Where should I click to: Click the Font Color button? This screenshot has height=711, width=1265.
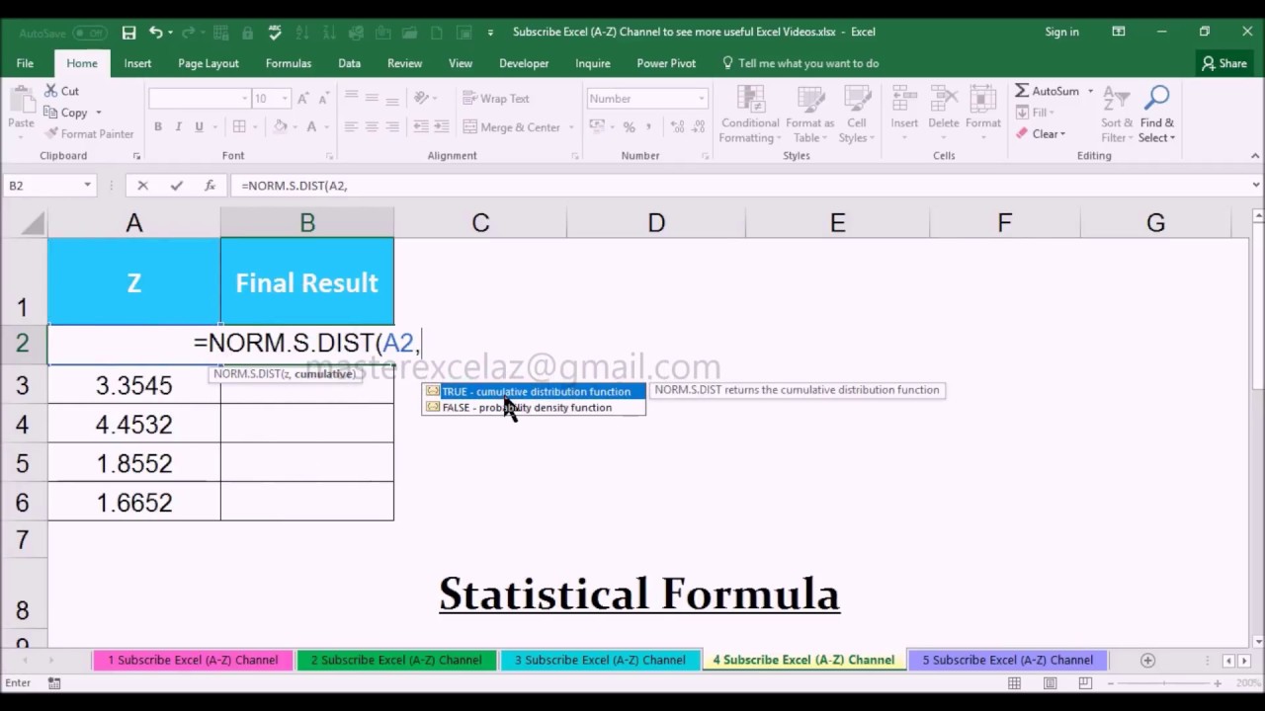(311, 127)
